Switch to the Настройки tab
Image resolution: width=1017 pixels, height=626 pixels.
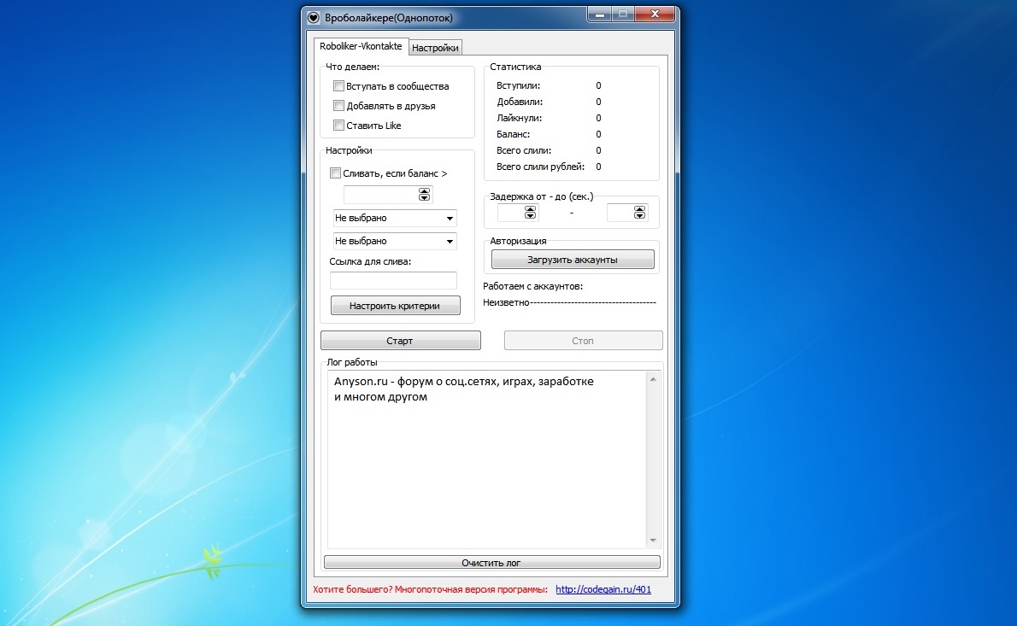point(435,48)
